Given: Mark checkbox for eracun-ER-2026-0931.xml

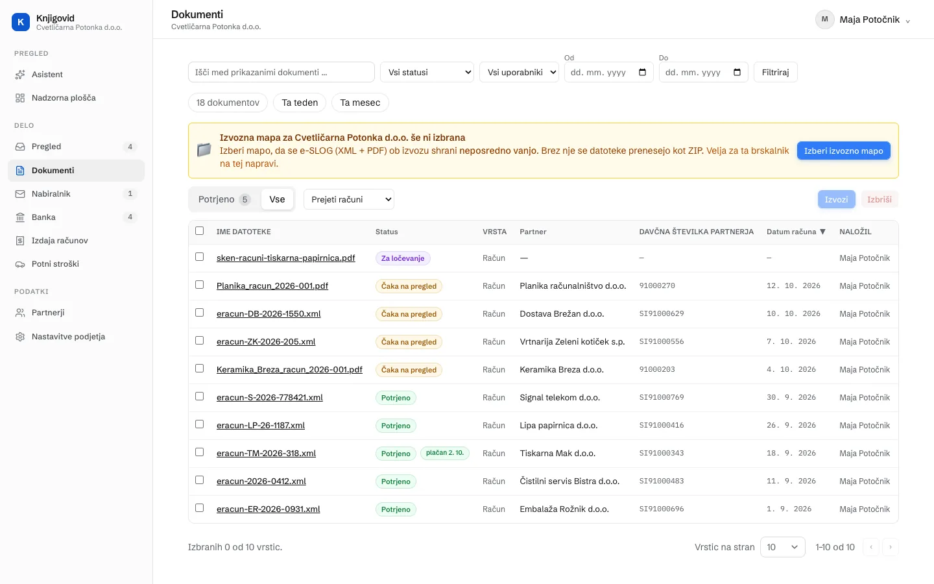Looking at the screenshot, I should 199,508.
